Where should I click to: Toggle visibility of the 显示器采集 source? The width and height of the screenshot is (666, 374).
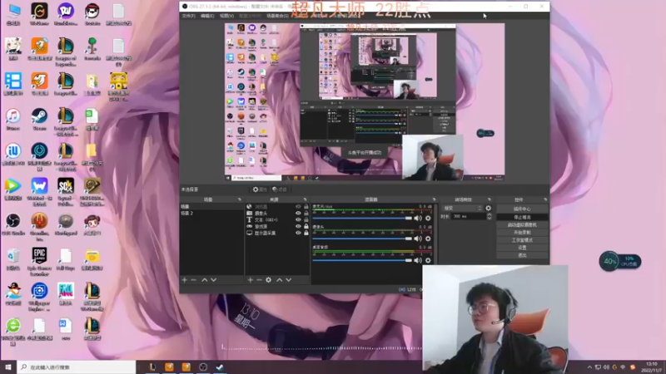click(298, 233)
